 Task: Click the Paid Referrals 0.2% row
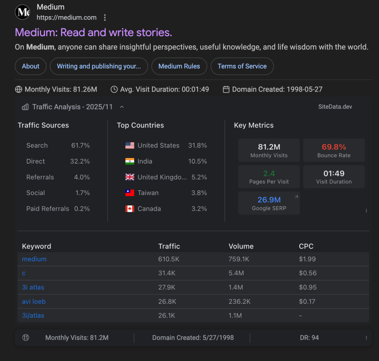coord(58,209)
